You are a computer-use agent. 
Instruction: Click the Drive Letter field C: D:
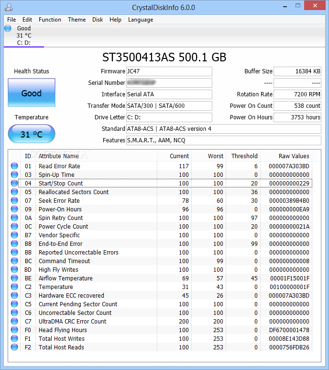[169, 117]
